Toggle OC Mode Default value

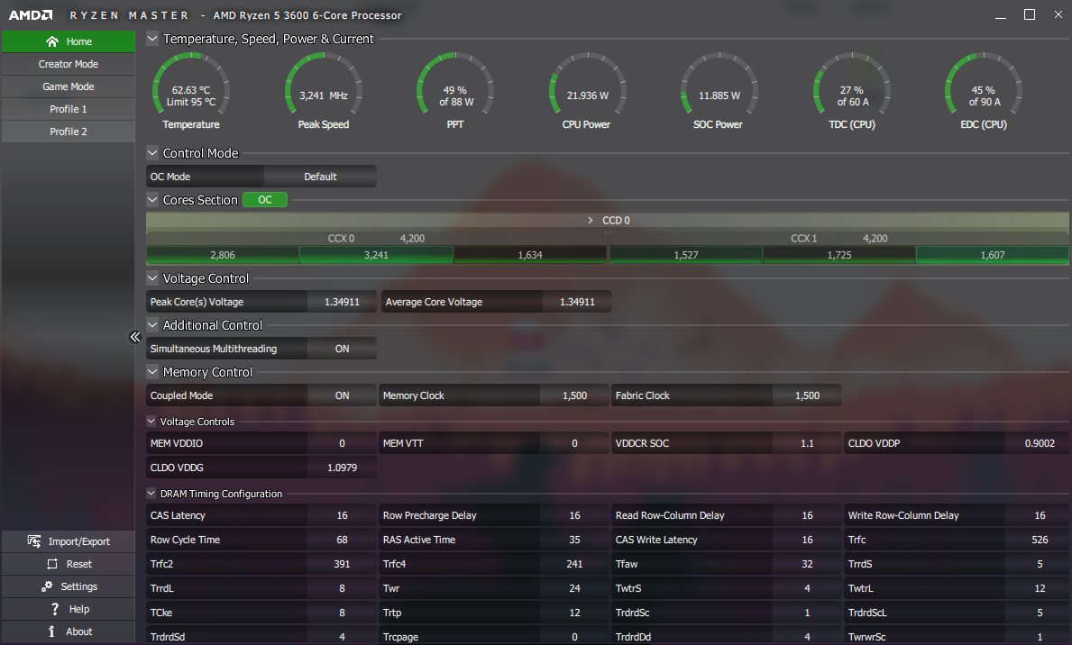point(320,177)
